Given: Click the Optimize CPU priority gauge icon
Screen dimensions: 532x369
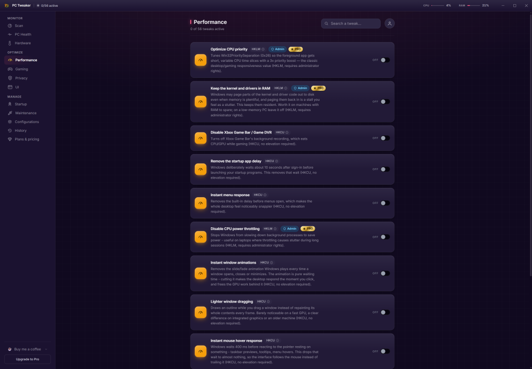Looking at the screenshot, I should click(201, 60).
